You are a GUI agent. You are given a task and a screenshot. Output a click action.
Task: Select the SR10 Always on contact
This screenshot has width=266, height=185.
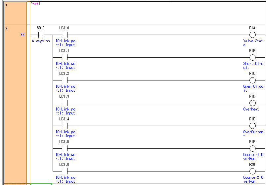pyautogui.click(x=41, y=35)
